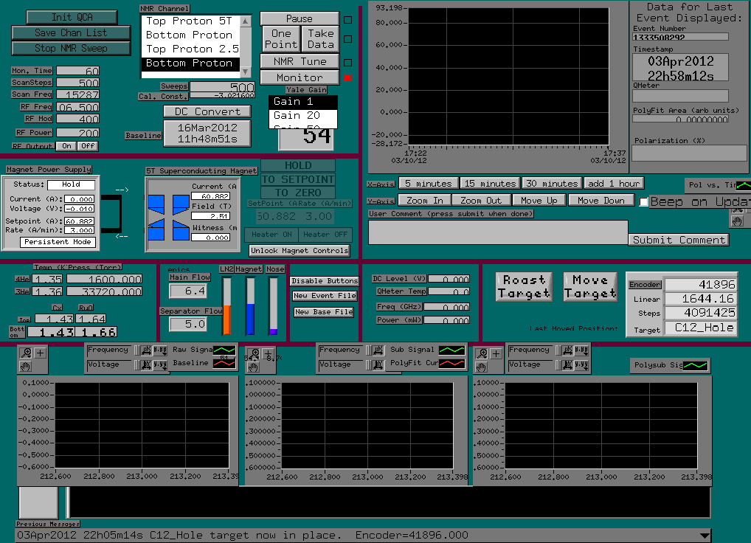Click the User Comment text field
The height and width of the screenshot is (543, 751).
[498, 232]
